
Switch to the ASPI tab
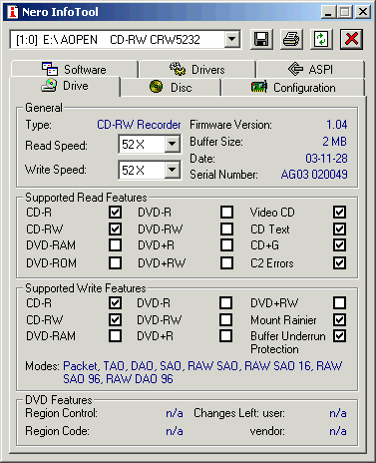tap(310, 69)
